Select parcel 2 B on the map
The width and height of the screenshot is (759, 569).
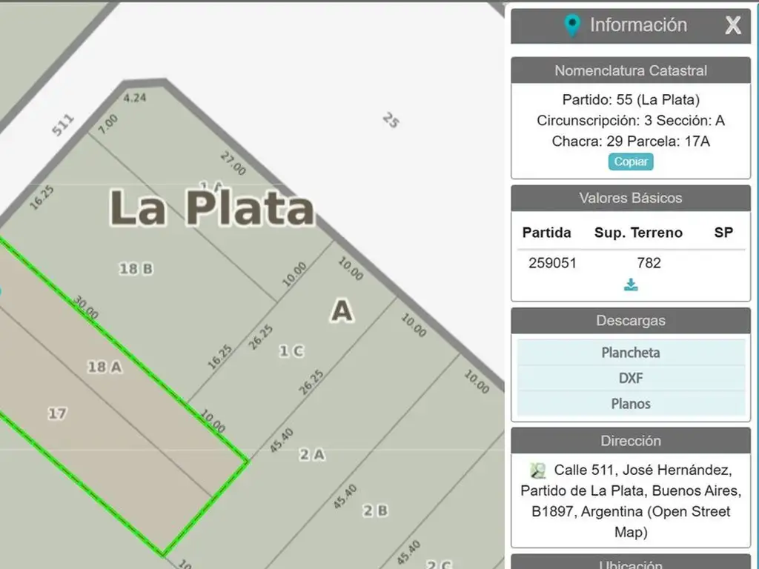[x=375, y=510]
